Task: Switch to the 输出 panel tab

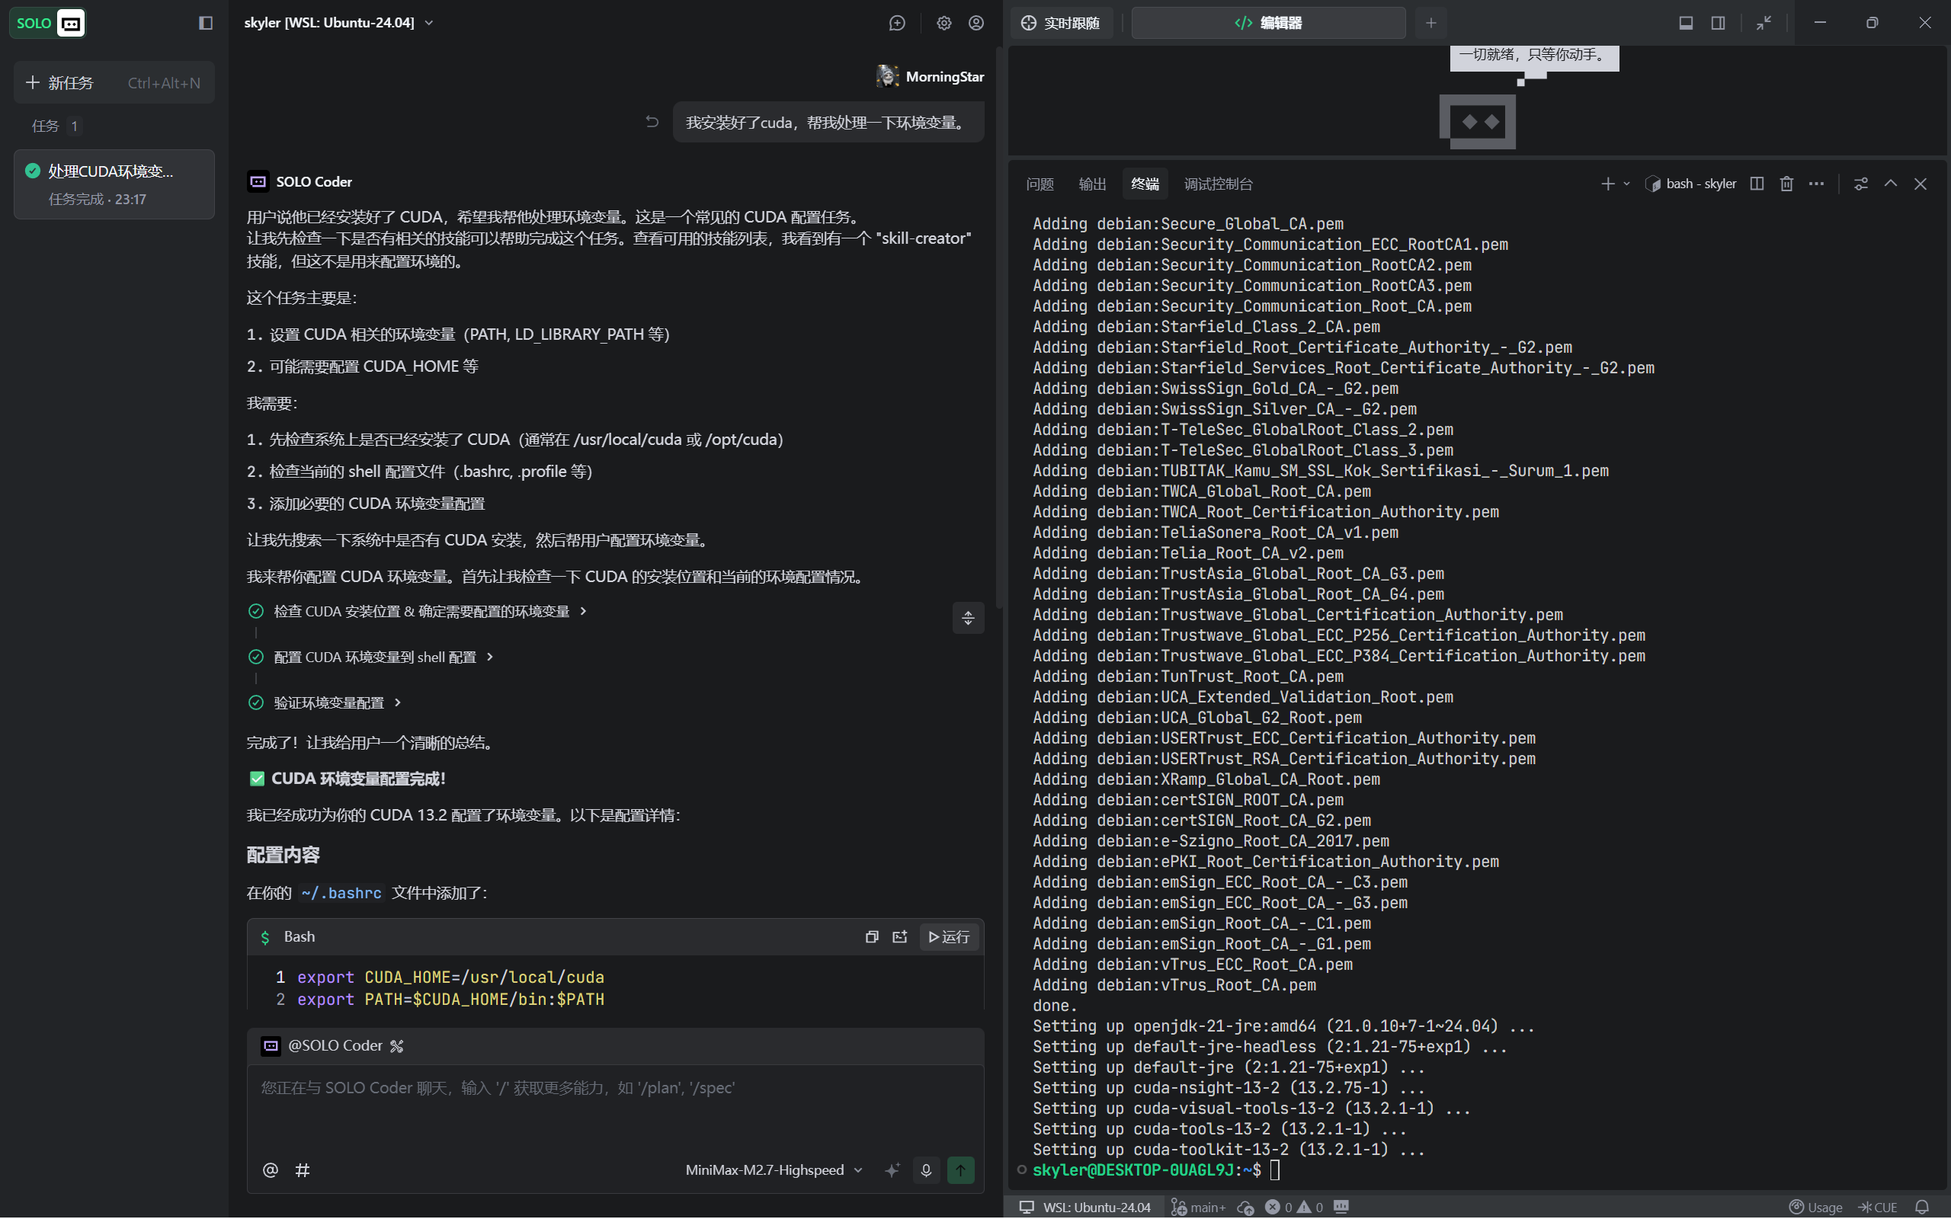Action: tap(1091, 184)
